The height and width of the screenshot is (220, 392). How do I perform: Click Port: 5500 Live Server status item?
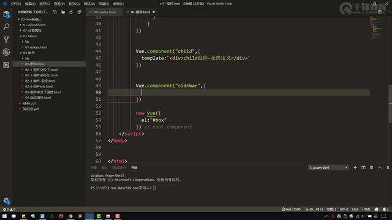[x=291, y=209]
